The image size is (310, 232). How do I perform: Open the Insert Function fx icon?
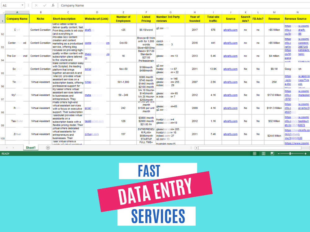coord(53,5)
